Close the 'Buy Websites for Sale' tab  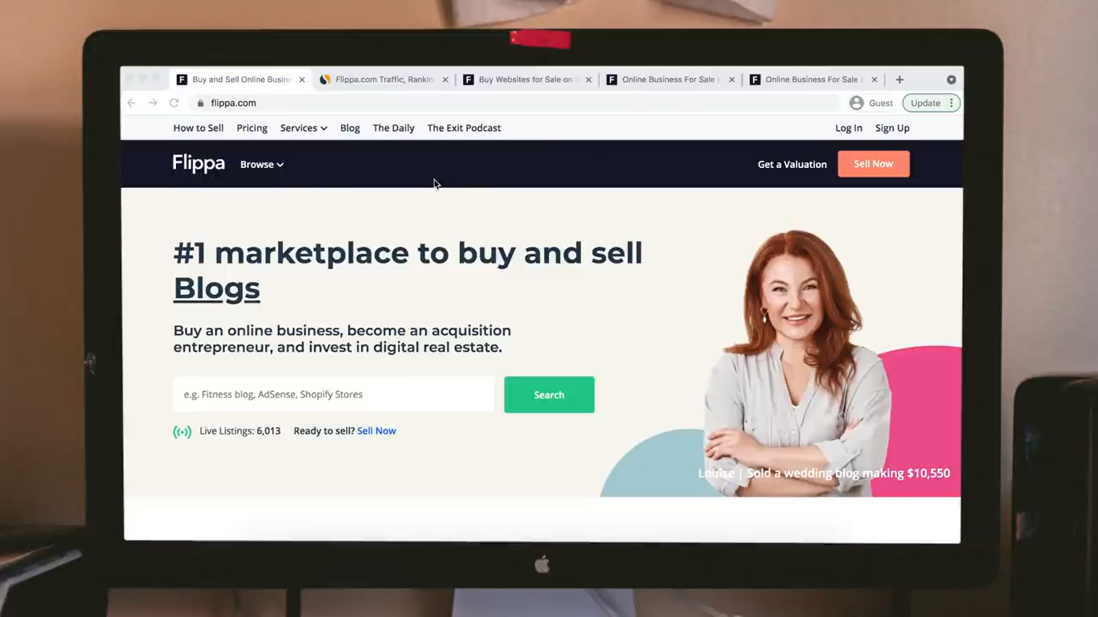[x=588, y=80]
